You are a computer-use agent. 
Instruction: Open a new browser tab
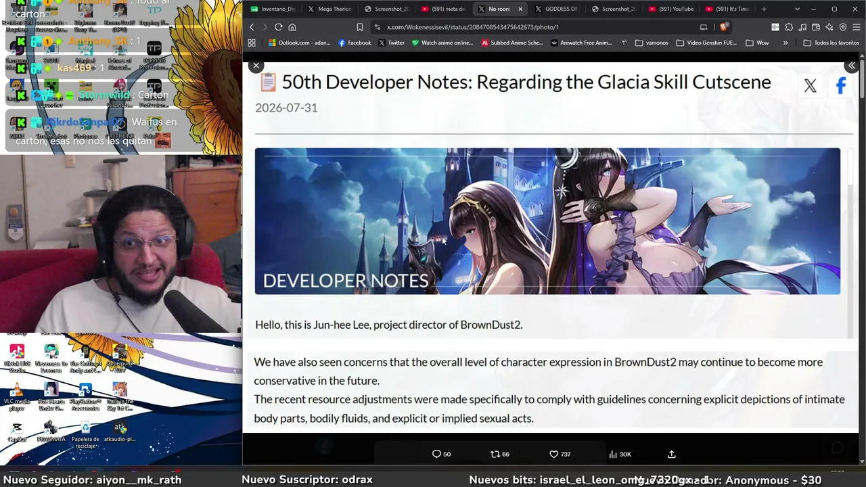click(x=764, y=9)
